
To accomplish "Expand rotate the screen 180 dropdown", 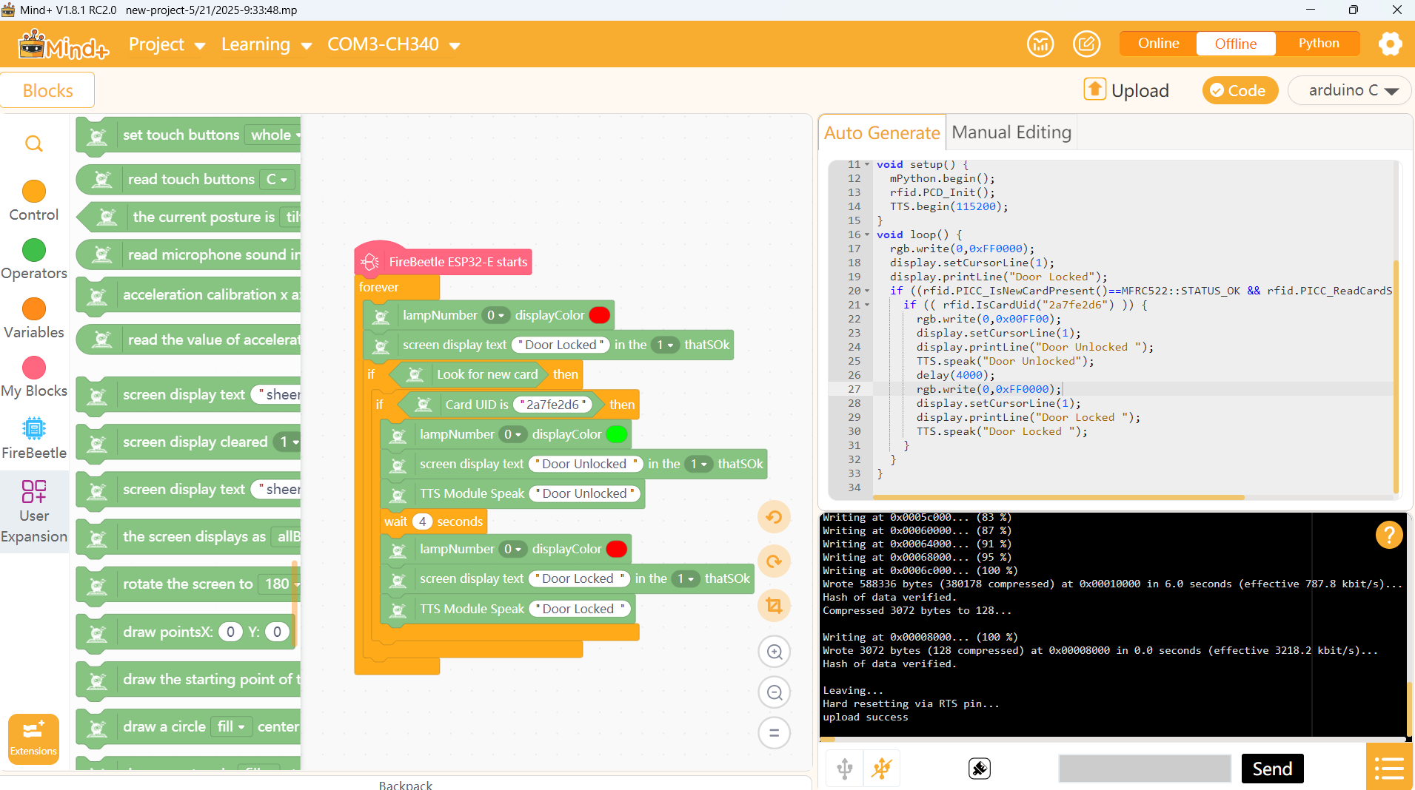I will click(279, 584).
